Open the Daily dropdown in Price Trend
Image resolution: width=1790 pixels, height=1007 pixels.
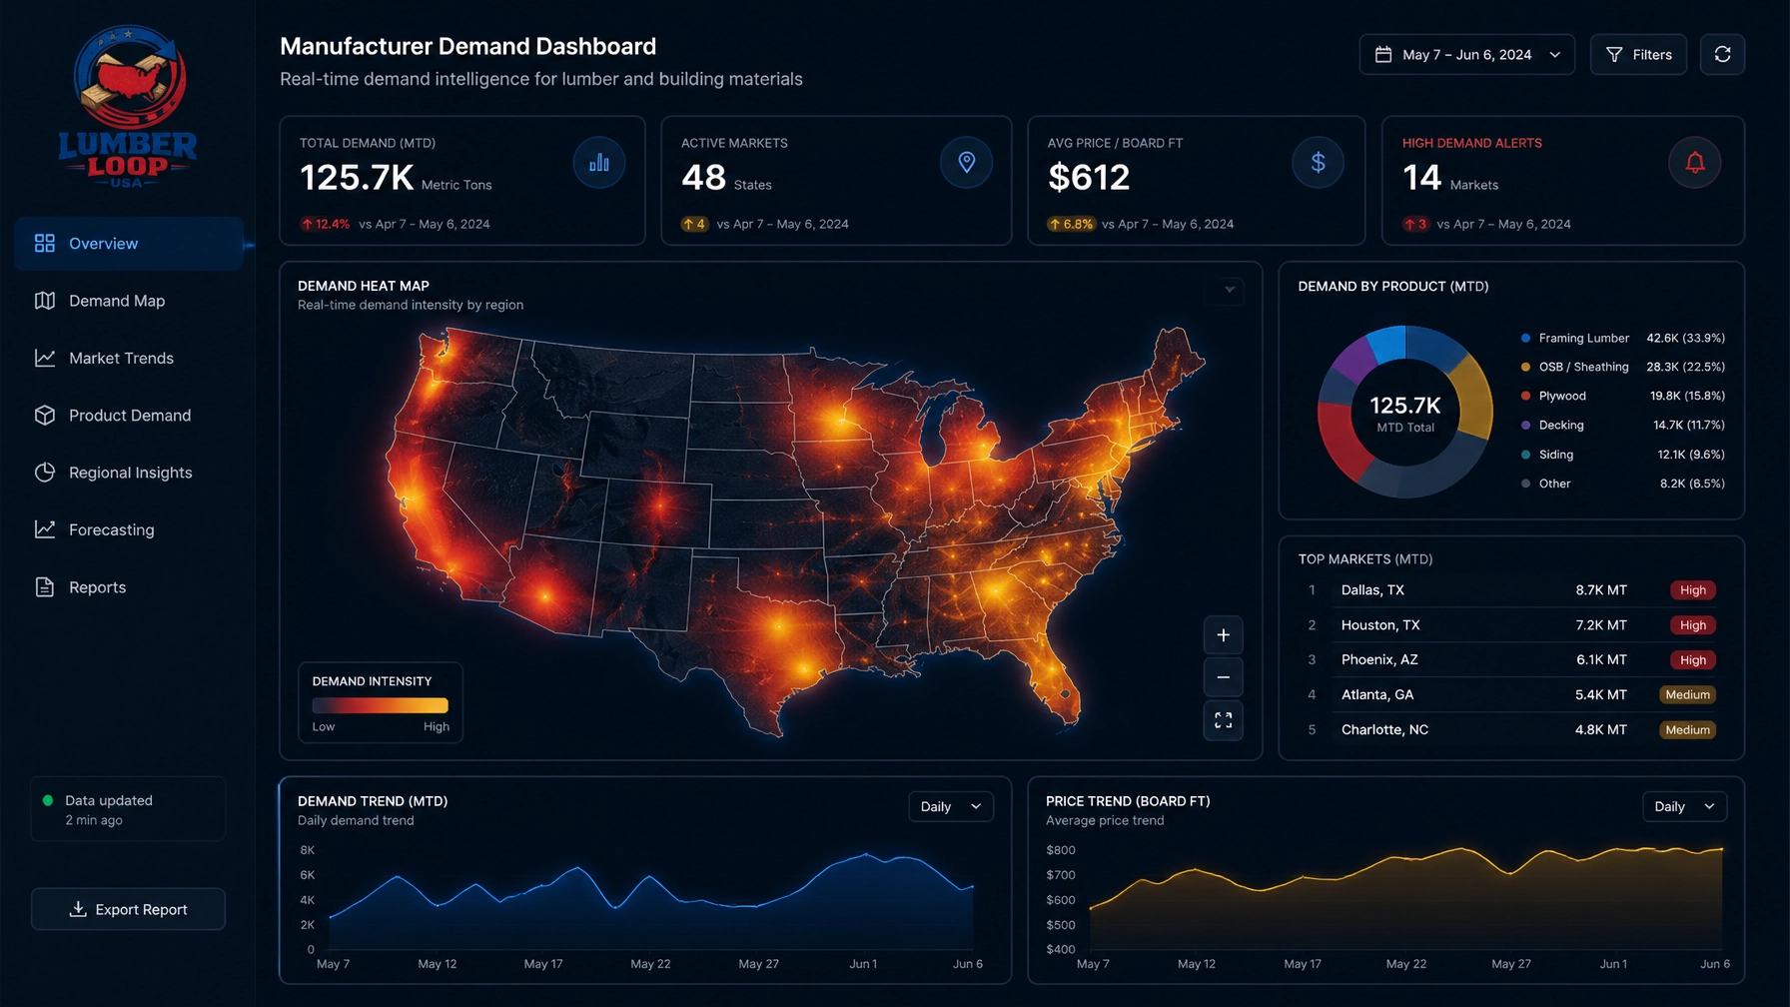(1684, 807)
